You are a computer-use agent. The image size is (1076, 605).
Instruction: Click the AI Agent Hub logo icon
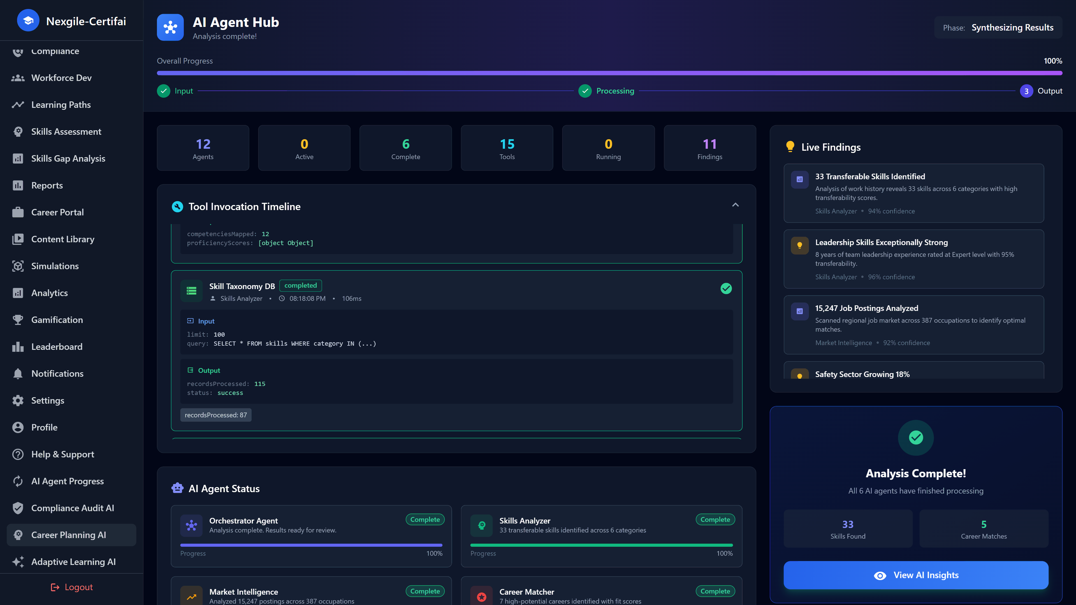pyautogui.click(x=170, y=27)
